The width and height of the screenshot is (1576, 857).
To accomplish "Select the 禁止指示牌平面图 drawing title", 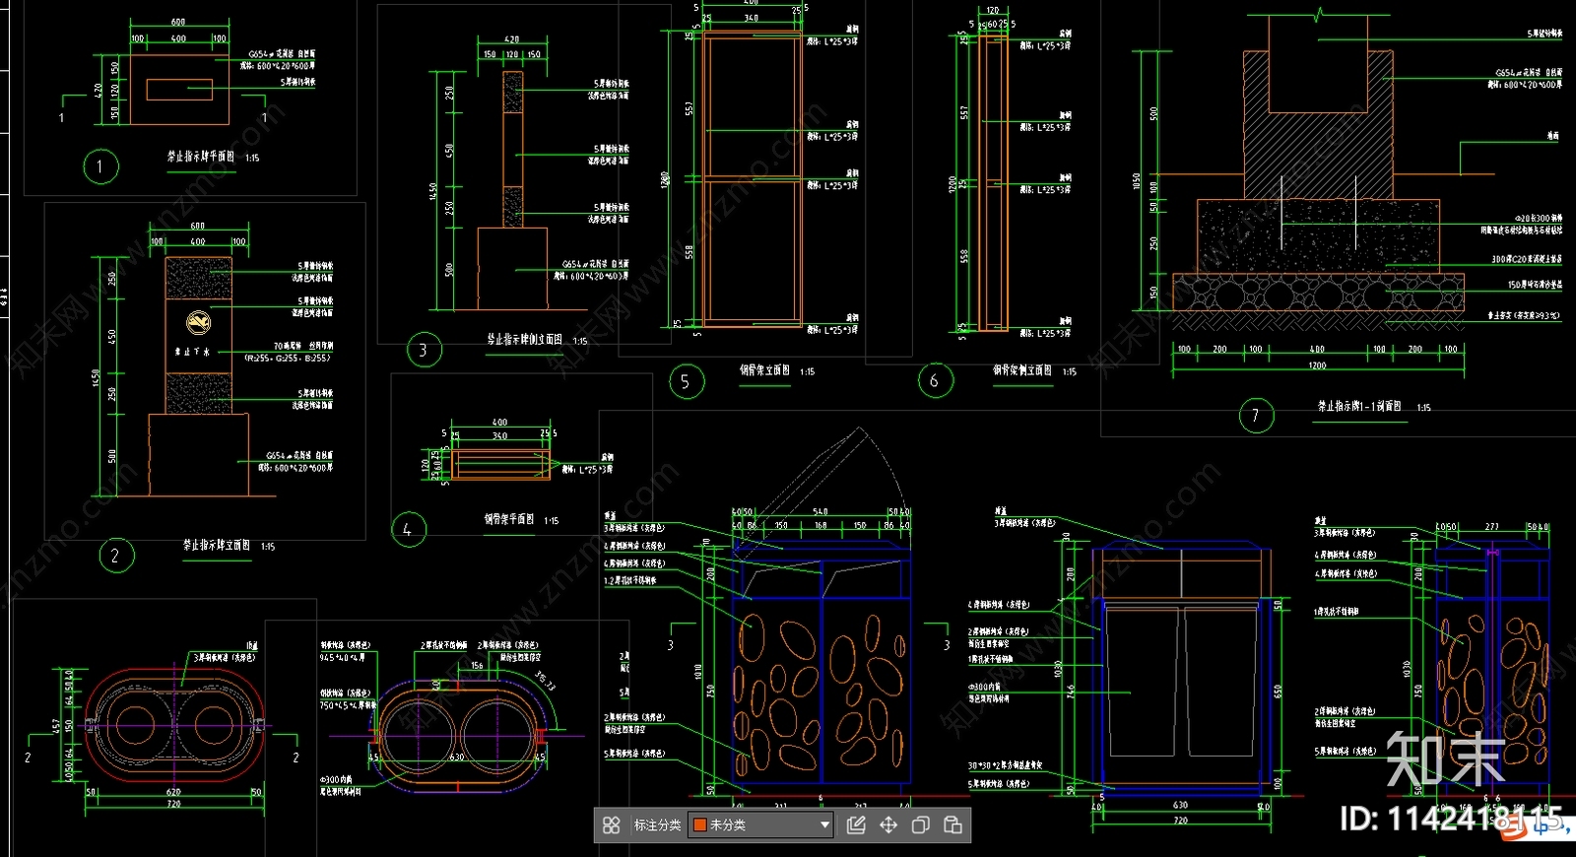I will tap(201, 157).
